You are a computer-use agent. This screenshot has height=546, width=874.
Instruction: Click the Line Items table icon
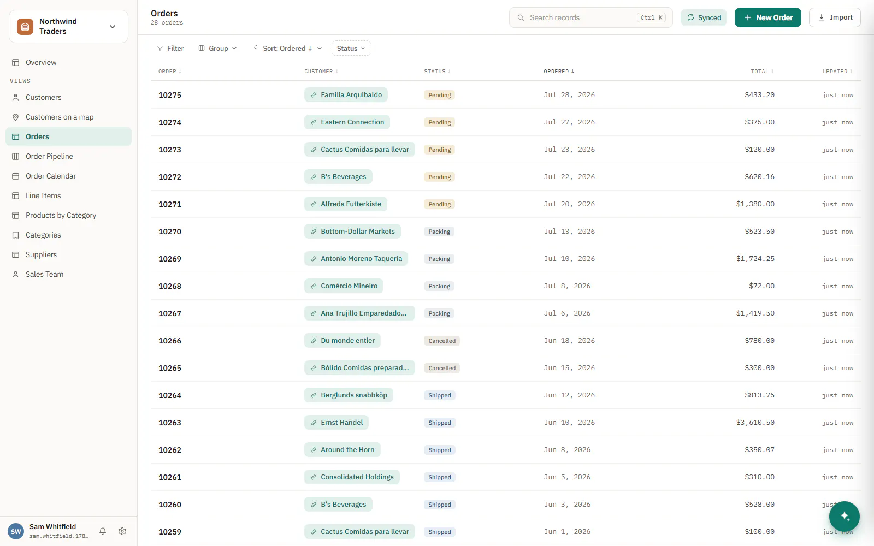(x=16, y=195)
